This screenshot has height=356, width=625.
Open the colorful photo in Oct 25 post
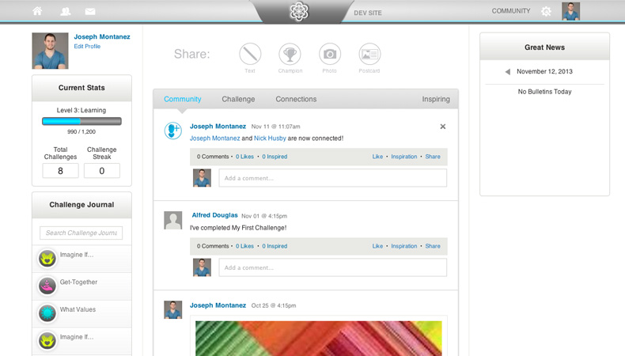319,339
